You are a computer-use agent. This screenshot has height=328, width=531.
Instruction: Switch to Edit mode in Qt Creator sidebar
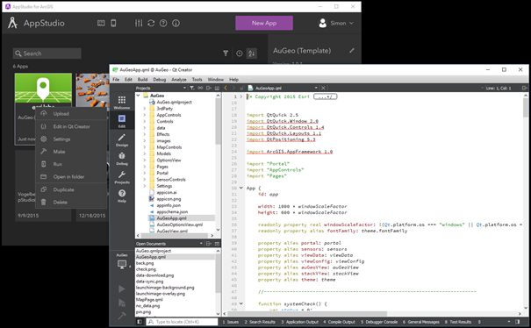pyautogui.click(x=122, y=121)
